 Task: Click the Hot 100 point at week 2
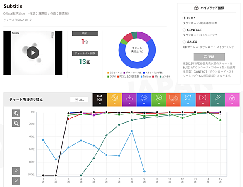pyautogui.click(x=56, y=175)
